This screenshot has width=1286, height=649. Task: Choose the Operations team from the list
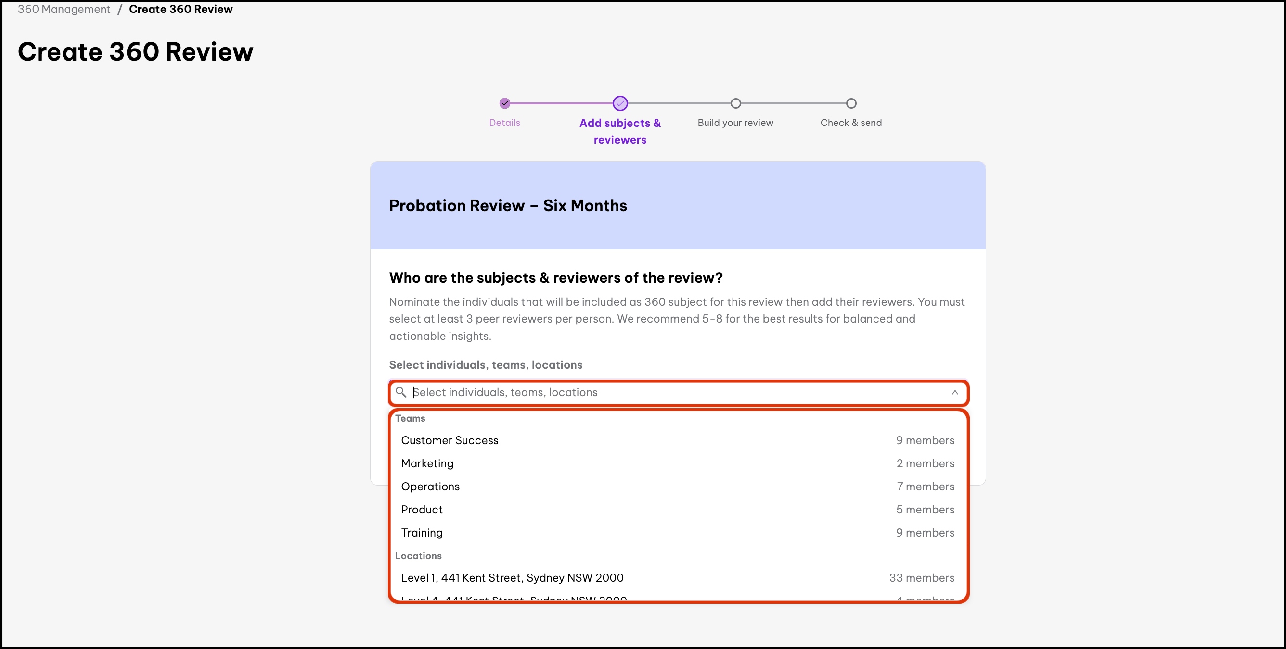[x=430, y=486]
